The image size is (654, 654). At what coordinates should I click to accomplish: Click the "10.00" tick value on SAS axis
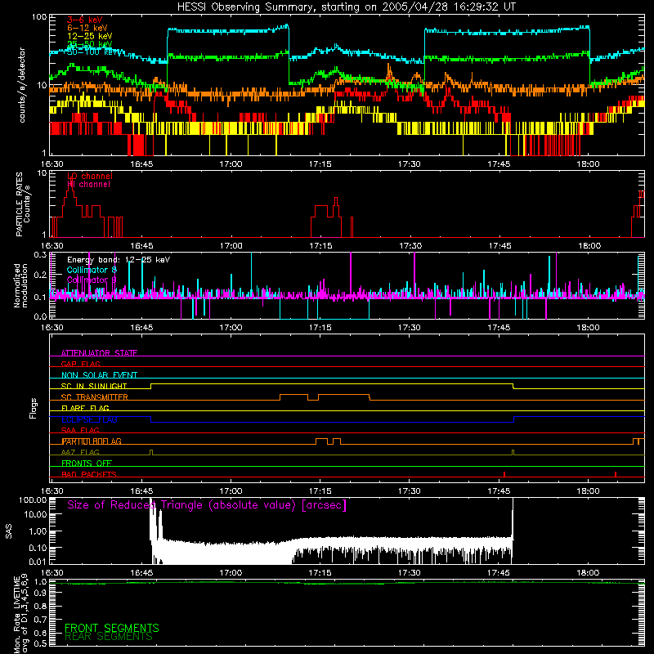coord(35,514)
